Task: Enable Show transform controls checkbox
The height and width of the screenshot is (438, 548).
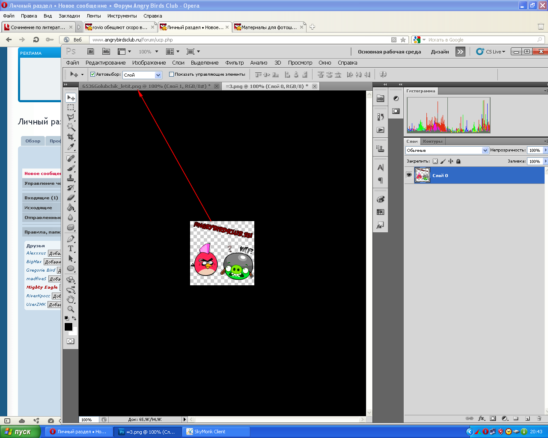Action: 171,74
